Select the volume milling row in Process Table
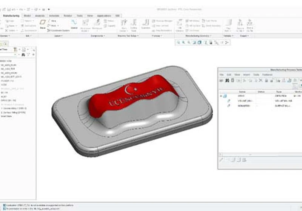The width and height of the screenshot is (302, 211). (x=261, y=101)
